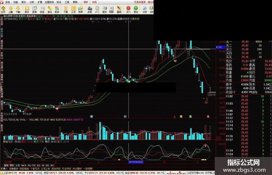Open the 热点题材 bottom tab
This screenshot has width=272, height=175.
point(77,169)
